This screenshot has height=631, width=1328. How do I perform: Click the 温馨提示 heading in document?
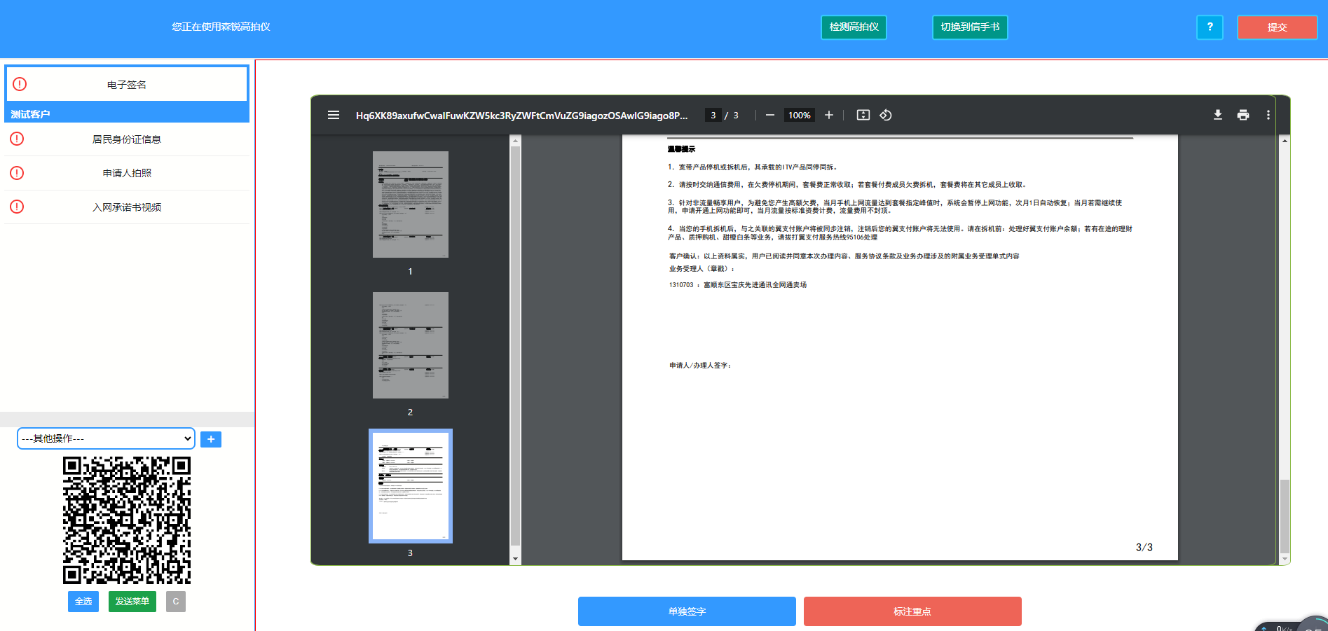[x=681, y=149]
